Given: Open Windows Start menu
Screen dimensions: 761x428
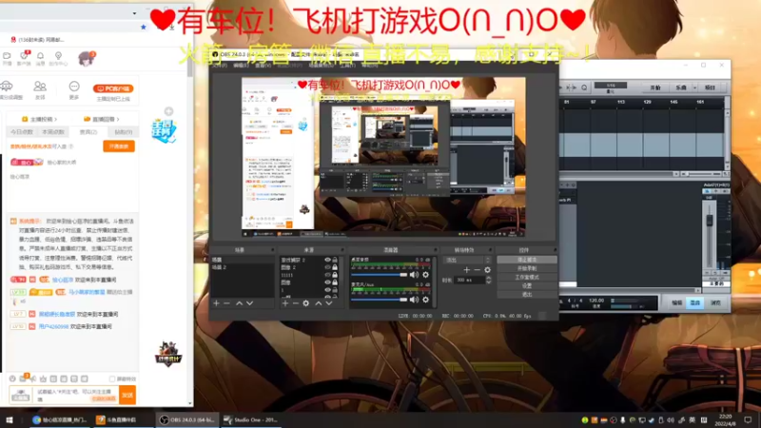Looking at the screenshot, I should tap(10, 419).
